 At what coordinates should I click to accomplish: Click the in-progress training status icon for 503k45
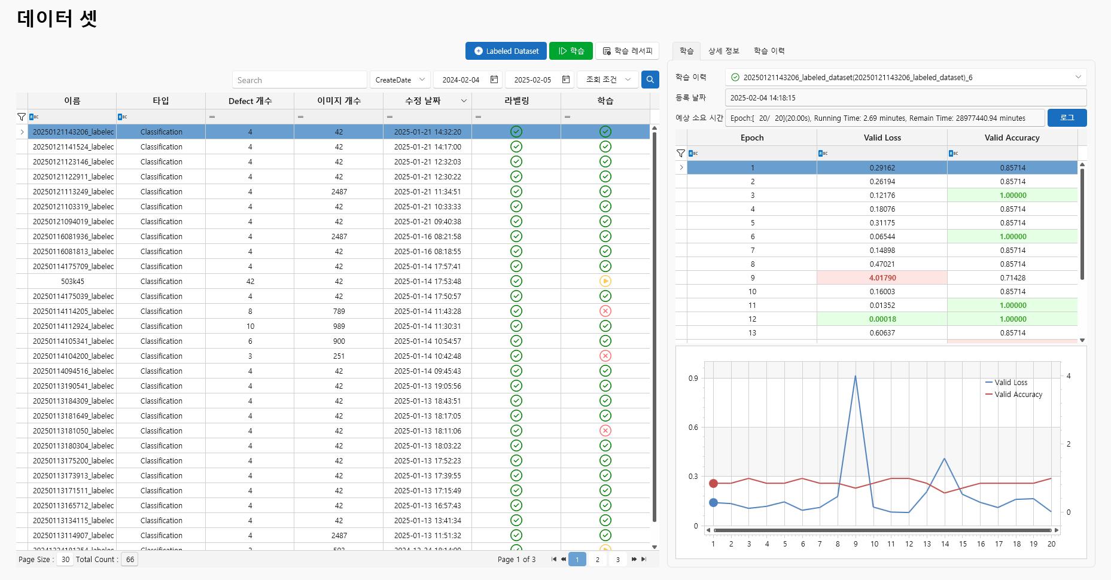605,281
